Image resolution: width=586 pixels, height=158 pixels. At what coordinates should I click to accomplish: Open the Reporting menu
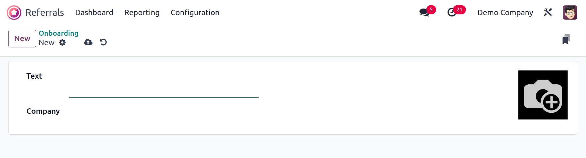pyautogui.click(x=142, y=13)
